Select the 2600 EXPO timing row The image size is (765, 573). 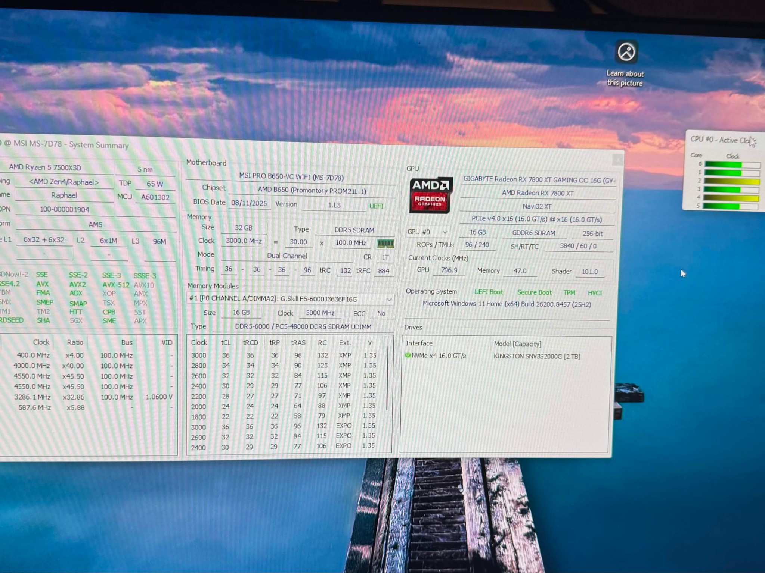pyautogui.click(x=285, y=436)
